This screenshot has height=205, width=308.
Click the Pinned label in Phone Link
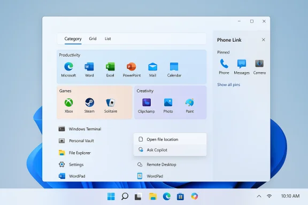224,52
